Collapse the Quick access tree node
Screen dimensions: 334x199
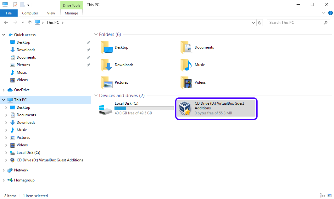(4, 34)
